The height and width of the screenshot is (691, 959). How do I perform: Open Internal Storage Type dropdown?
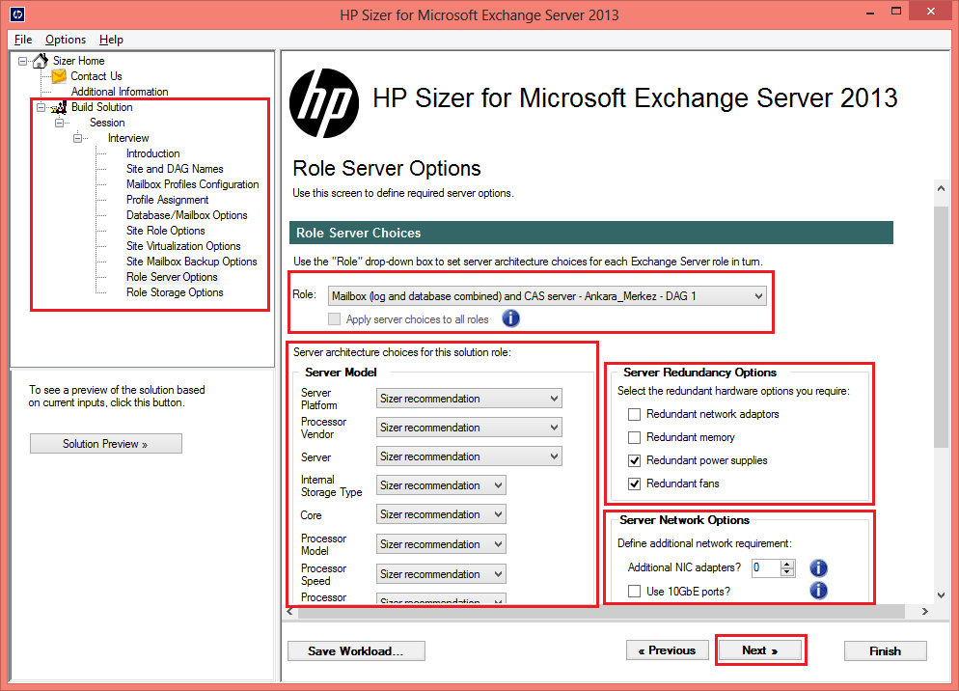tap(441, 485)
